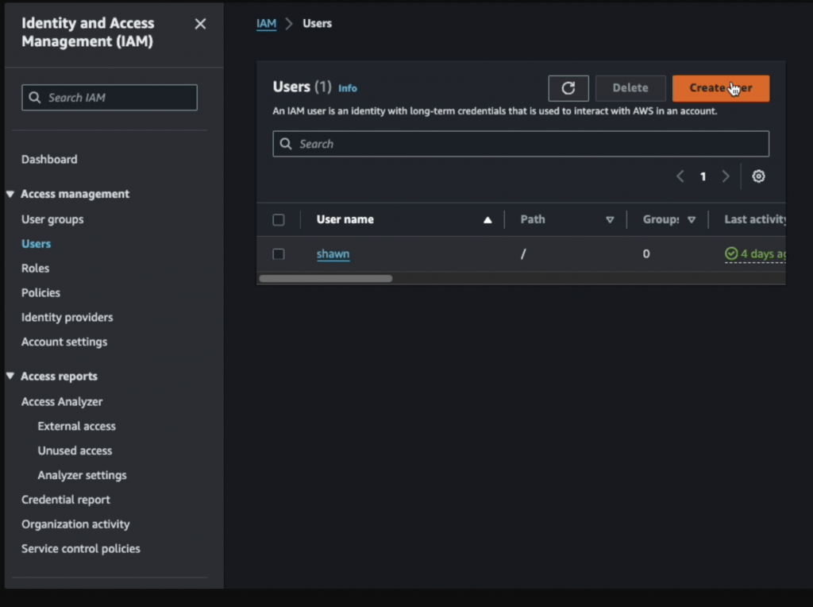Navigate to Roles

[35, 269]
